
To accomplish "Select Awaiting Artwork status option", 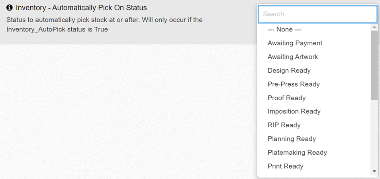I will (x=293, y=57).
